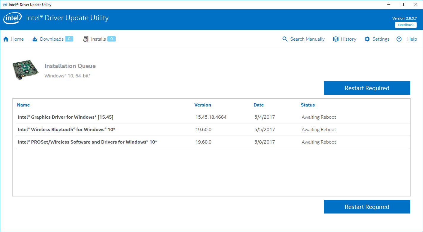Screen dimensions: 423x232
Task: Open the Downloads section label
Action: [x=52, y=39]
